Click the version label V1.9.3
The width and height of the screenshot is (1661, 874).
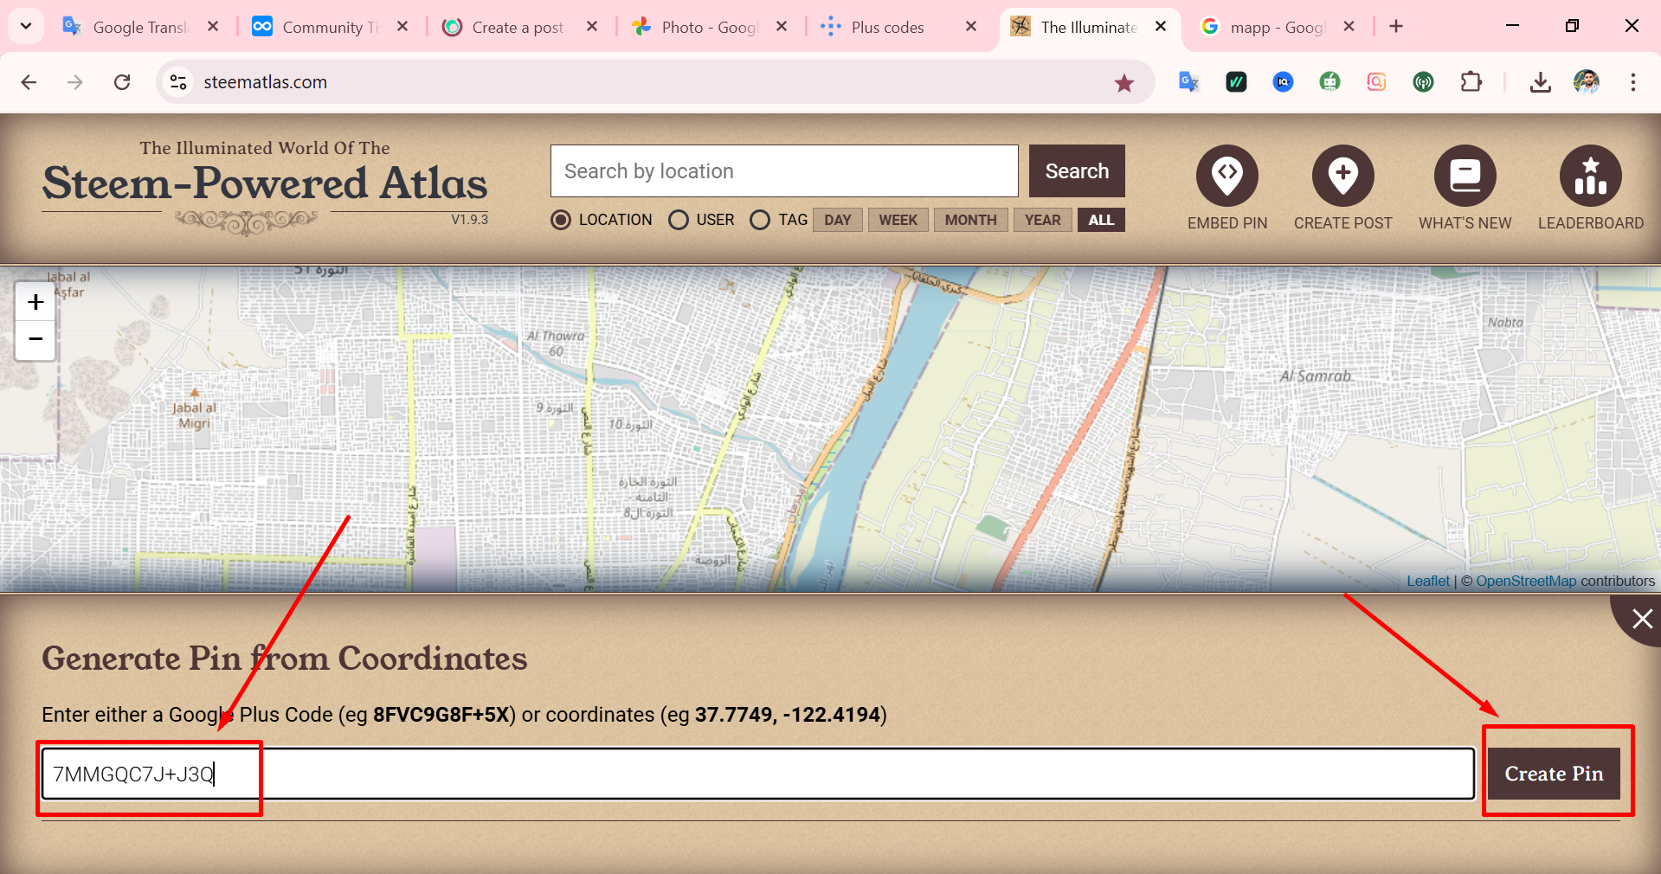coord(469,220)
